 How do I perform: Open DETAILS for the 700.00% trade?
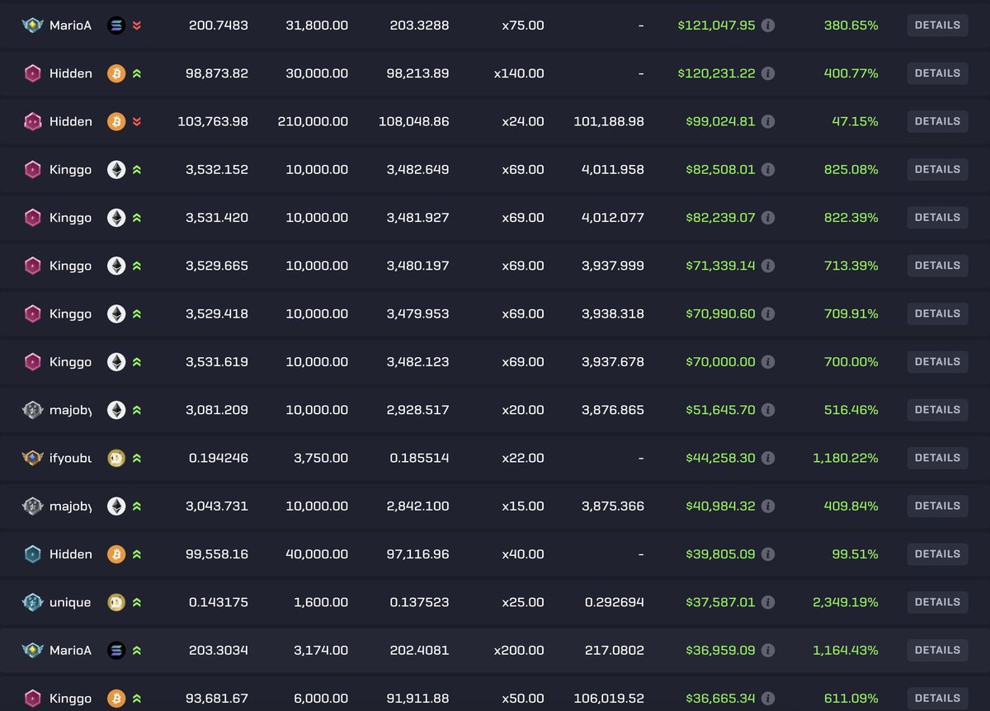[937, 362]
